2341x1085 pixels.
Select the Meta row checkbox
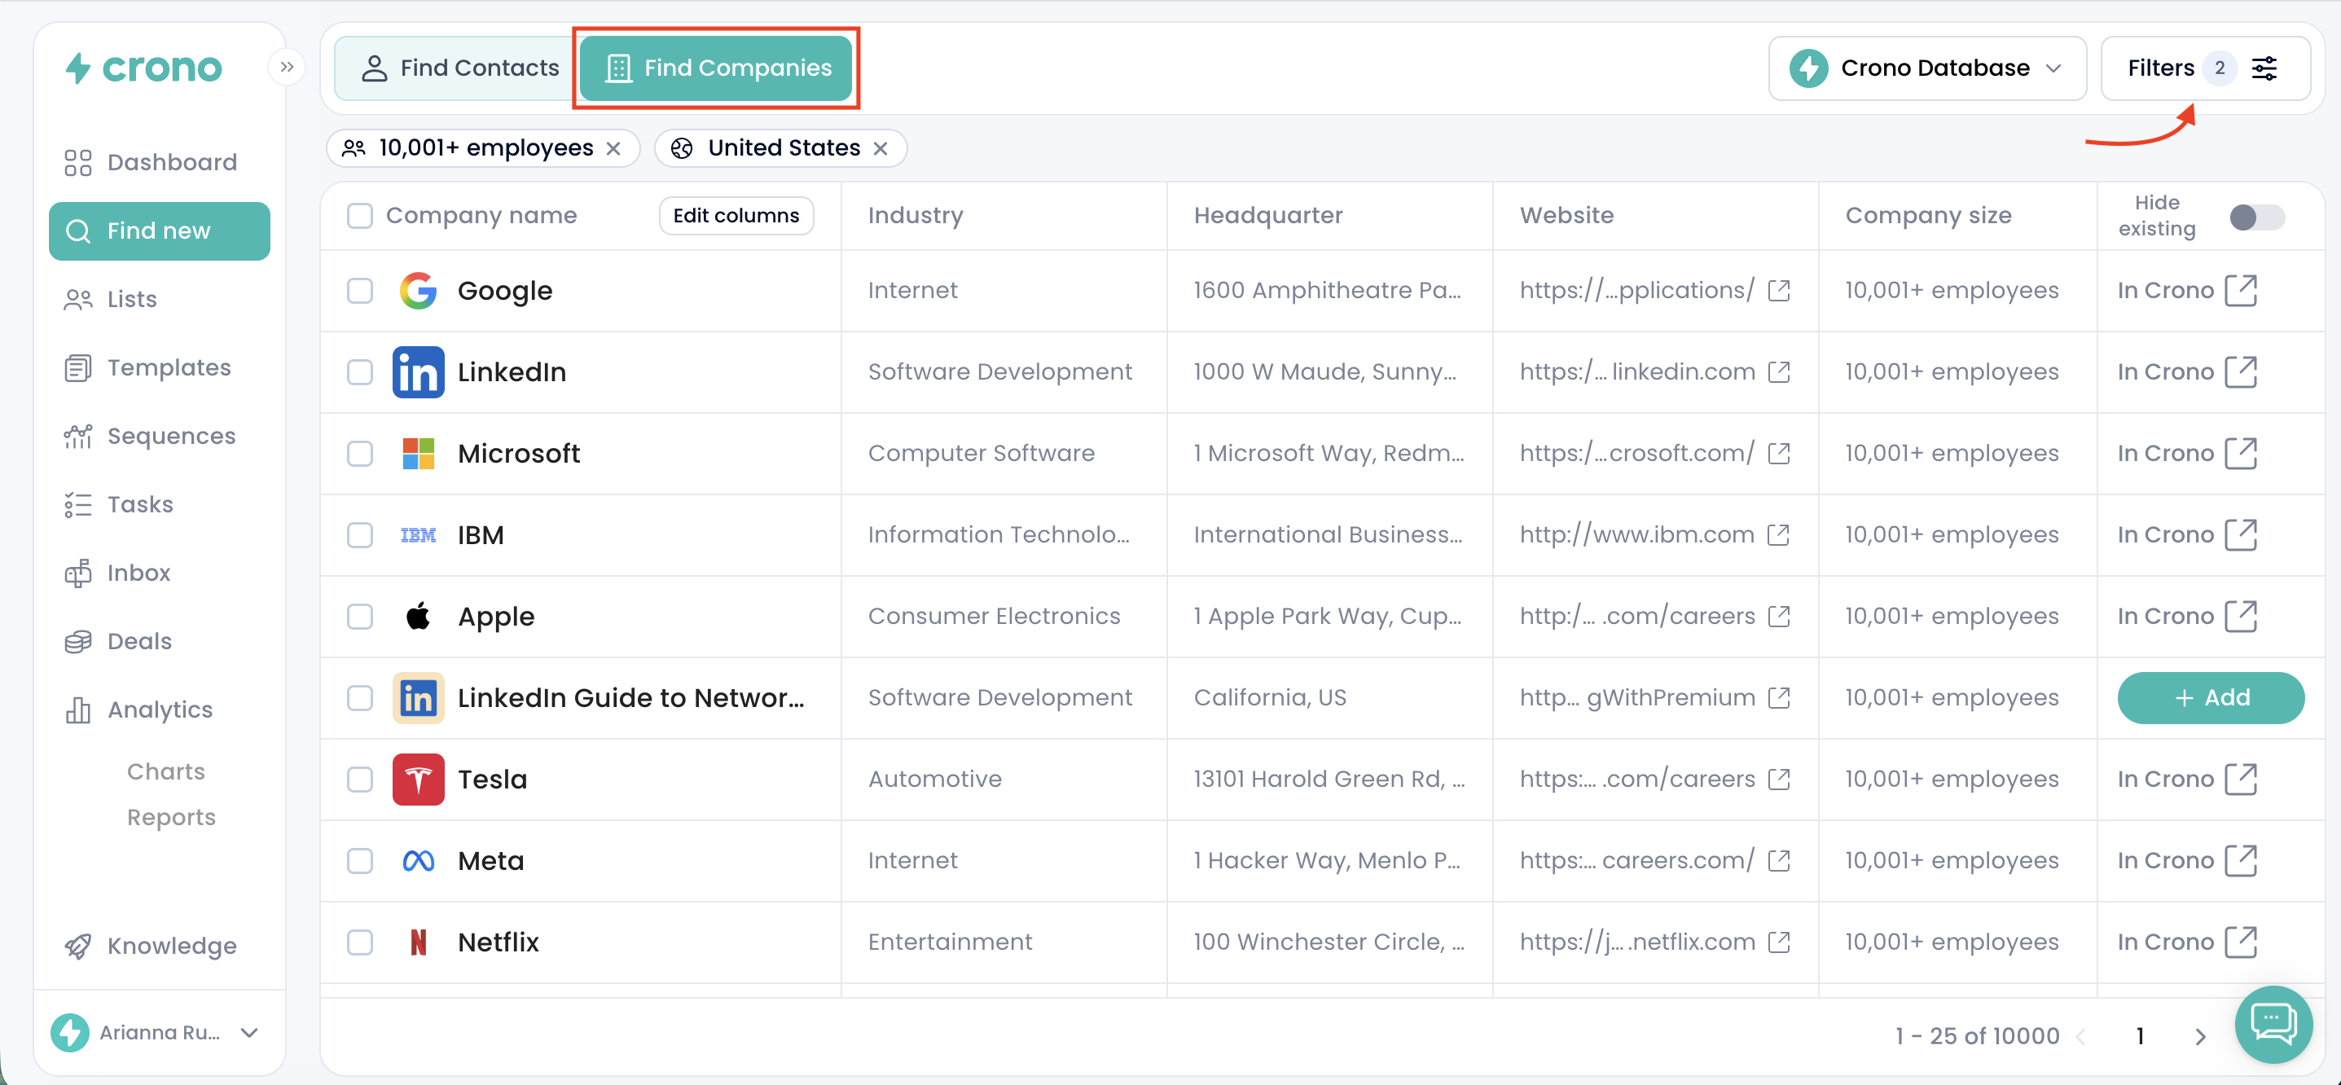coord(360,860)
